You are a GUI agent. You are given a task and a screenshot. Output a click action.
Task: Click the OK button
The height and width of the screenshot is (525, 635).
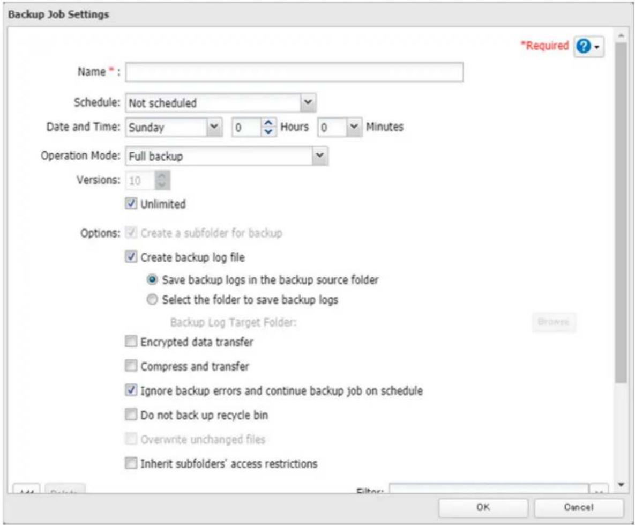[483, 507]
